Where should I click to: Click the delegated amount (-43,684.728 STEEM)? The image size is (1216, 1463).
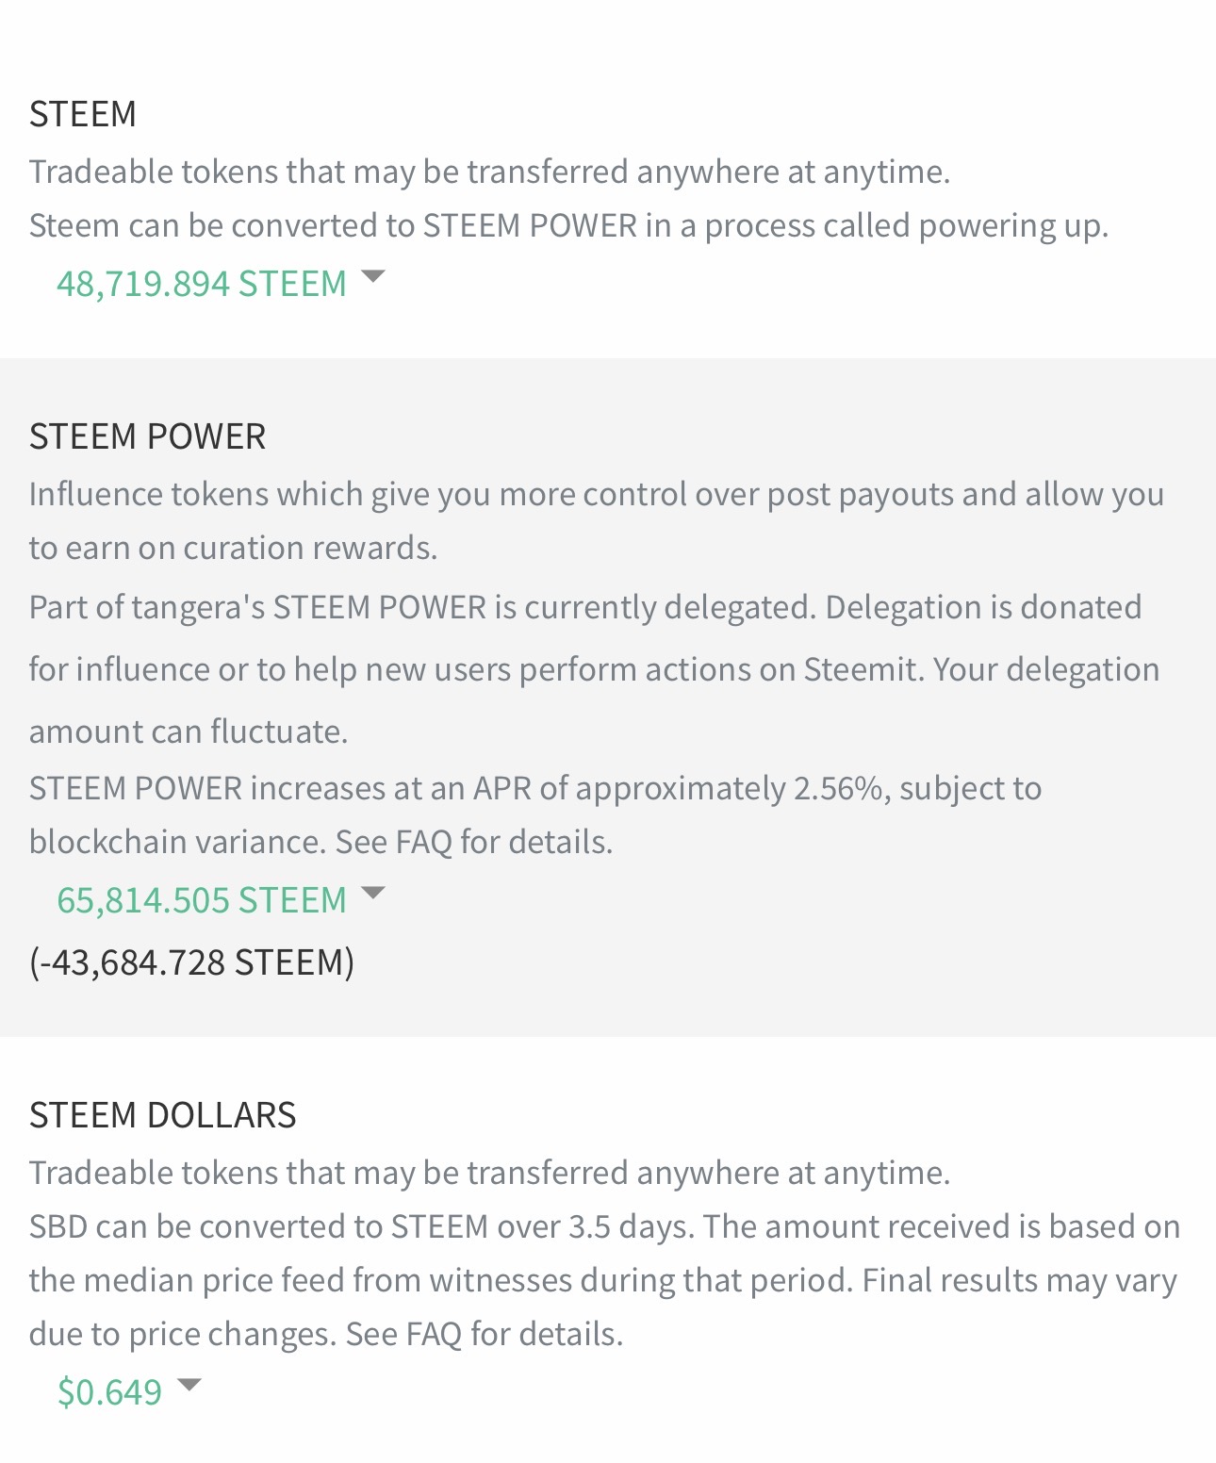point(192,962)
